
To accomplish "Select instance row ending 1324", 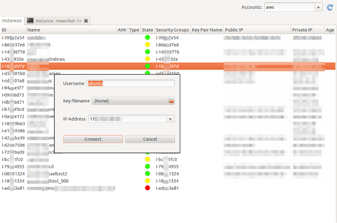I will (168, 174).
